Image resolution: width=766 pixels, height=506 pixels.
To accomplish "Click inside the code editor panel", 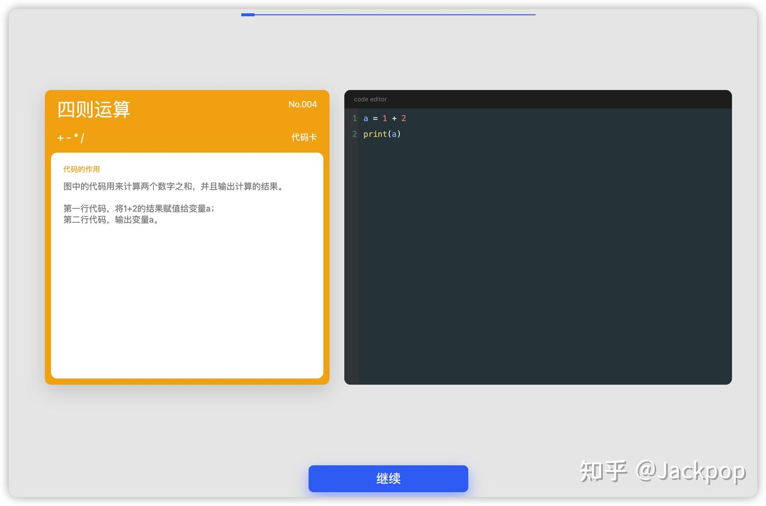I will [537, 250].
